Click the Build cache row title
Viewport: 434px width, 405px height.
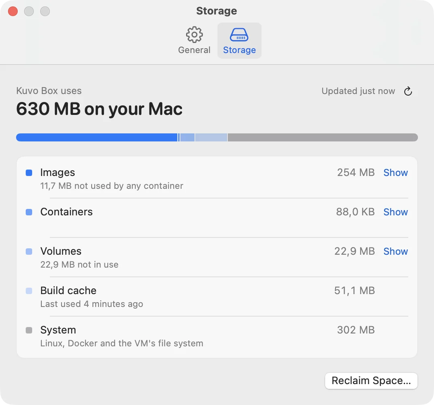pos(68,290)
